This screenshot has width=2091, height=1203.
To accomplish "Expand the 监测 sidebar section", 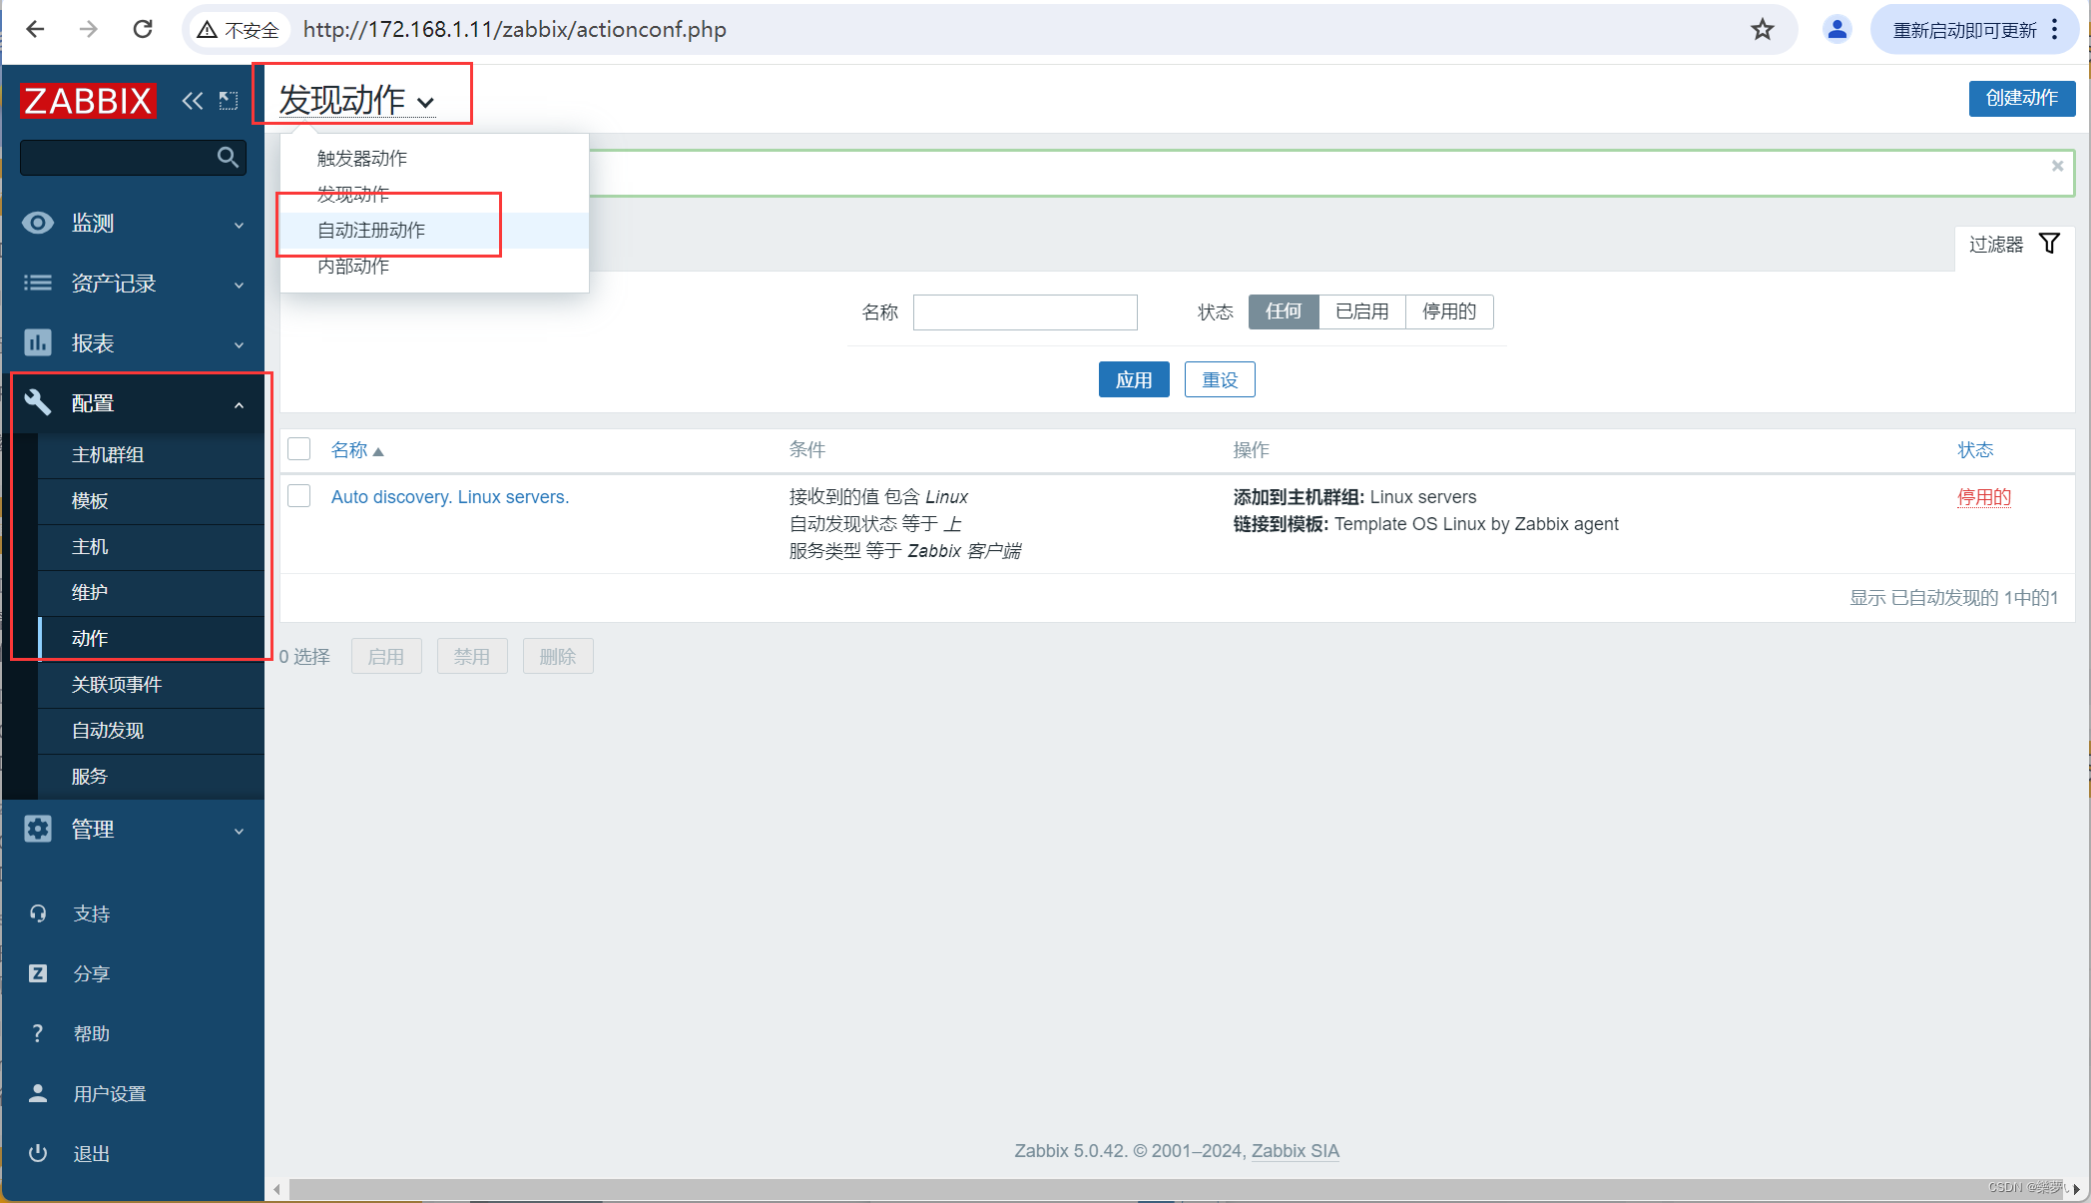I will pos(239,224).
